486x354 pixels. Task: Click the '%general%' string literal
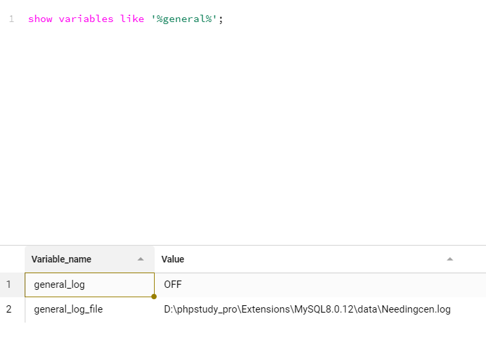tap(183, 19)
